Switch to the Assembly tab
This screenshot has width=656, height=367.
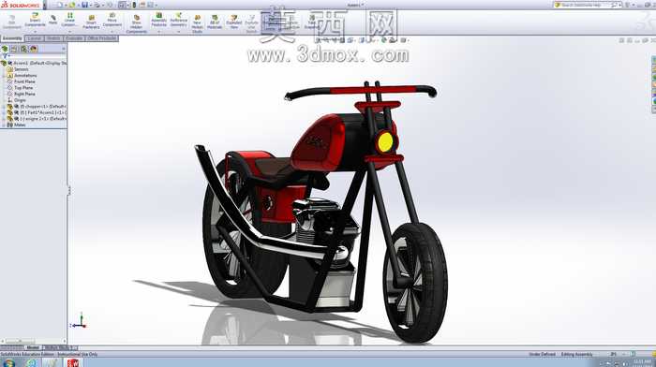pos(12,38)
